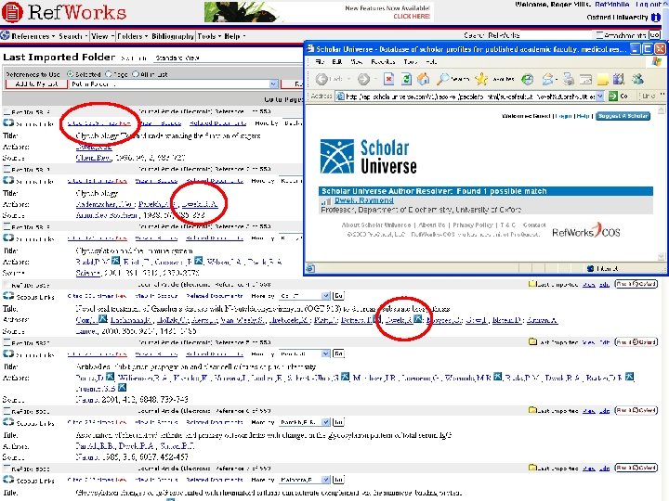
Task: Click 'CLICK HERE!' new features link
Action: [x=412, y=16]
